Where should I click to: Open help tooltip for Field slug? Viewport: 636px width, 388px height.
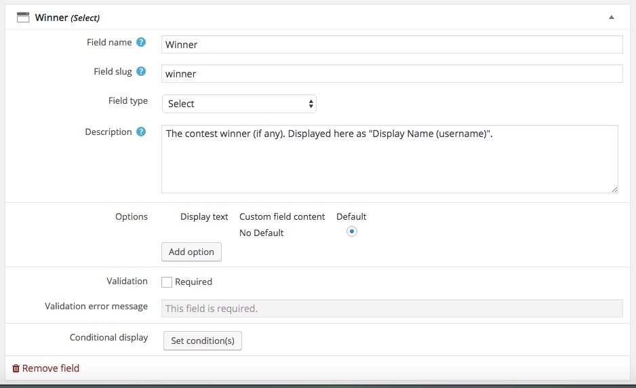pos(141,71)
